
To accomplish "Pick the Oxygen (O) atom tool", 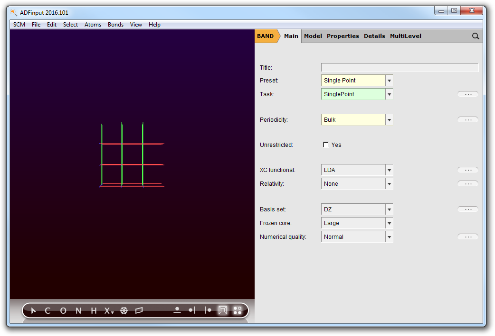I will pos(63,311).
